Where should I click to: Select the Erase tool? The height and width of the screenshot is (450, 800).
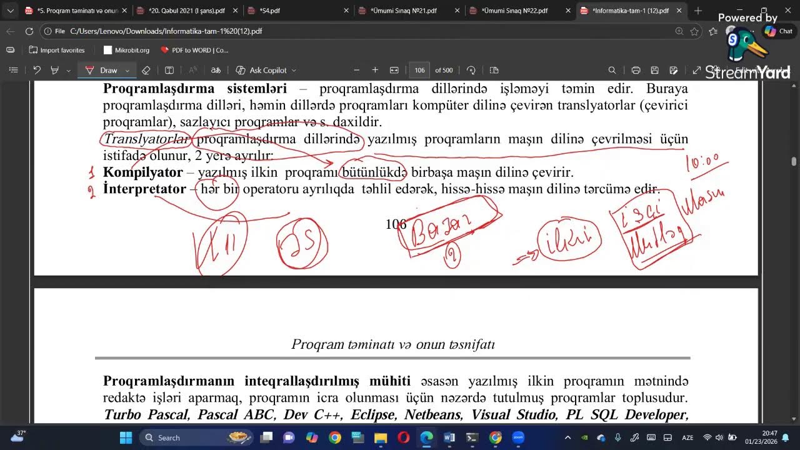146,70
